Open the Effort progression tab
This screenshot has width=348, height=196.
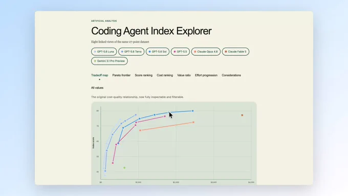click(x=206, y=75)
